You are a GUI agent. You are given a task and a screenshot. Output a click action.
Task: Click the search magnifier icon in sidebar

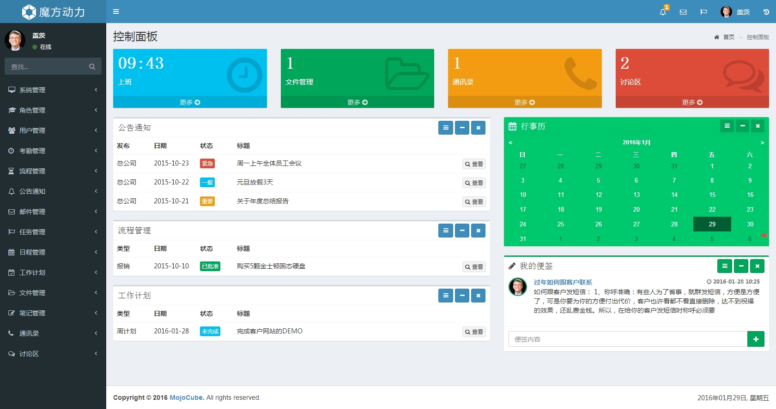pyautogui.click(x=92, y=67)
